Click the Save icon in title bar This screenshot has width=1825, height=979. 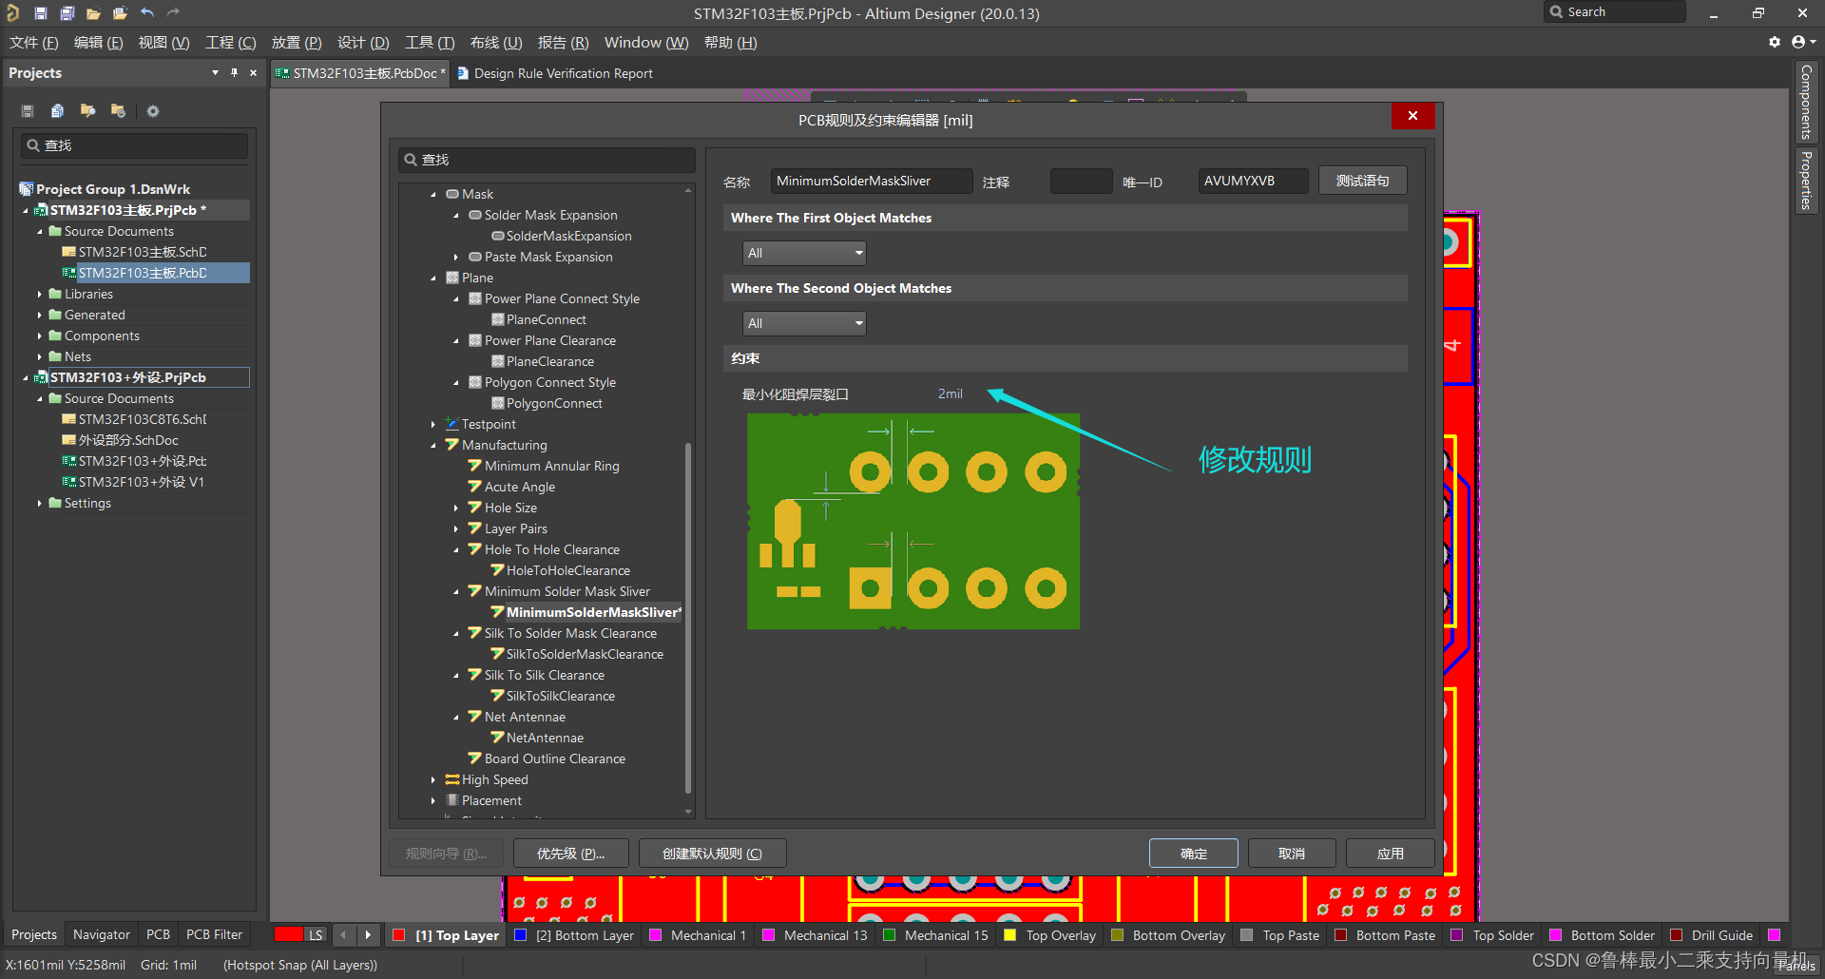(40, 12)
